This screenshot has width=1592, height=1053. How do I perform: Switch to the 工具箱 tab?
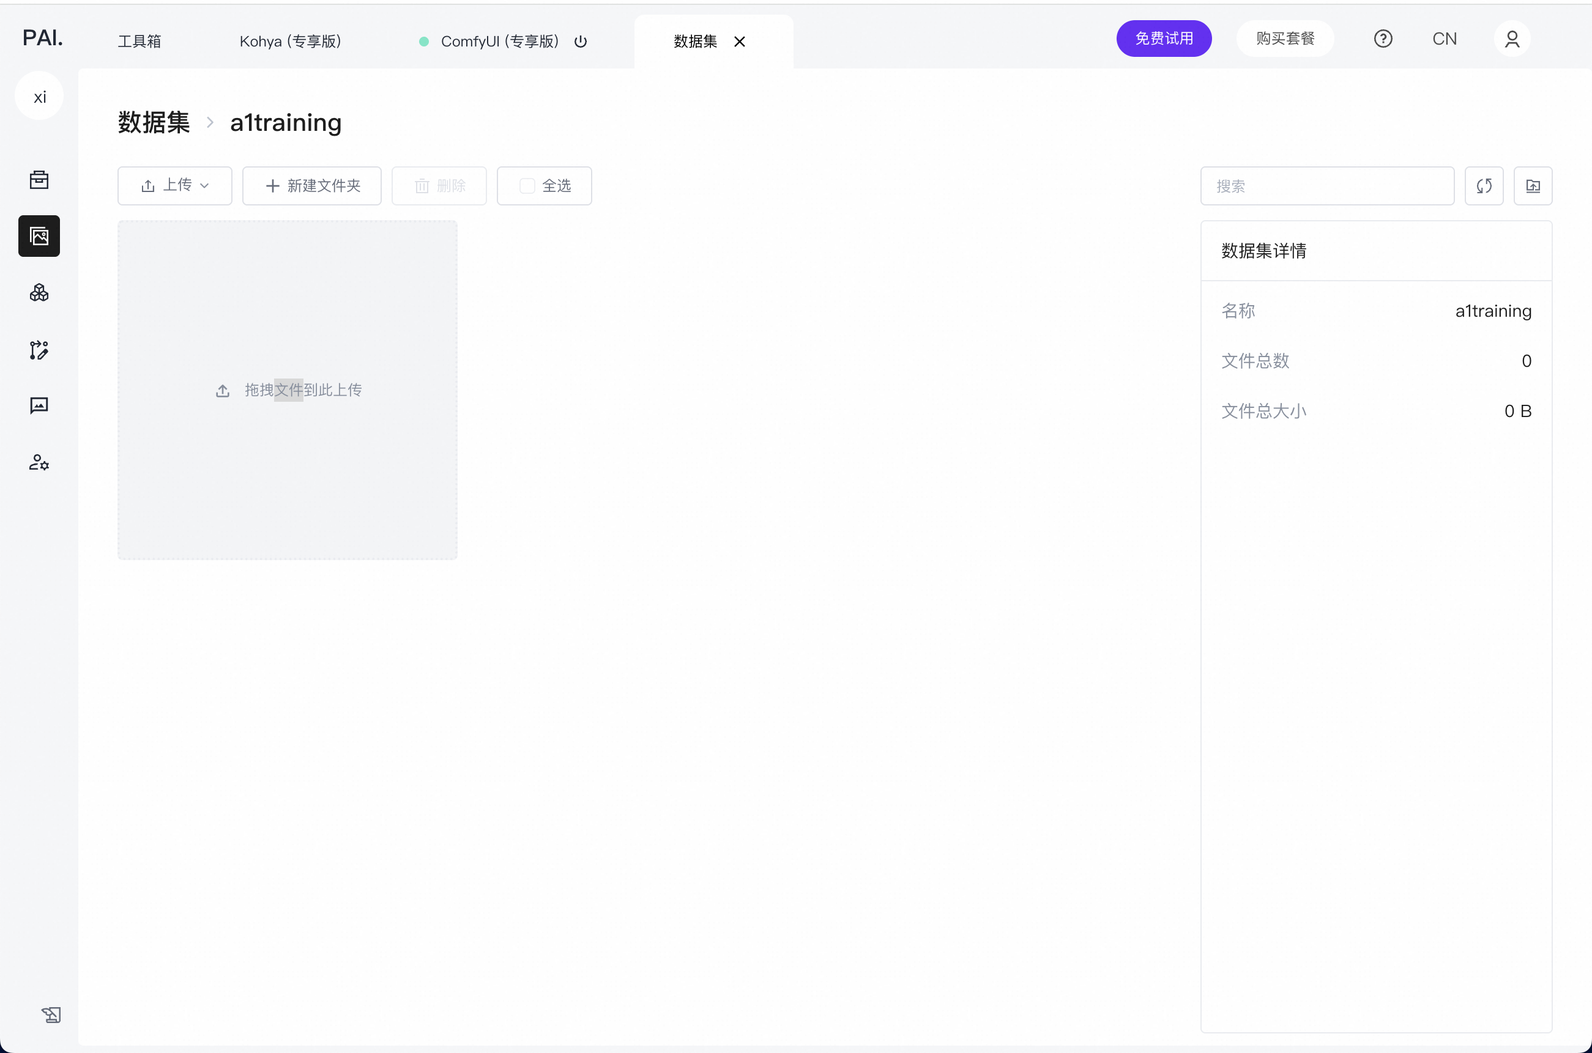point(139,42)
